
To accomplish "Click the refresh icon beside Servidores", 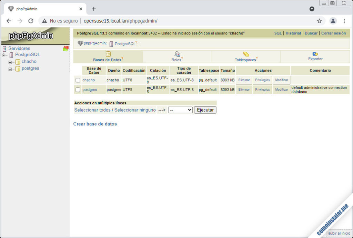I will click(66, 49).
